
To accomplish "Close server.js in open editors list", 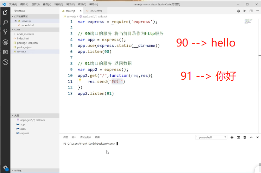I will (x=16, y=21).
